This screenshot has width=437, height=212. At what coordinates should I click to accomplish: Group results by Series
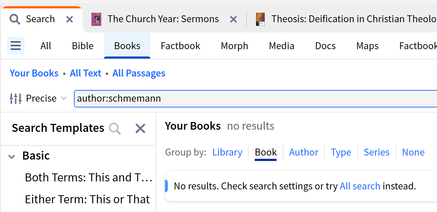(377, 152)
